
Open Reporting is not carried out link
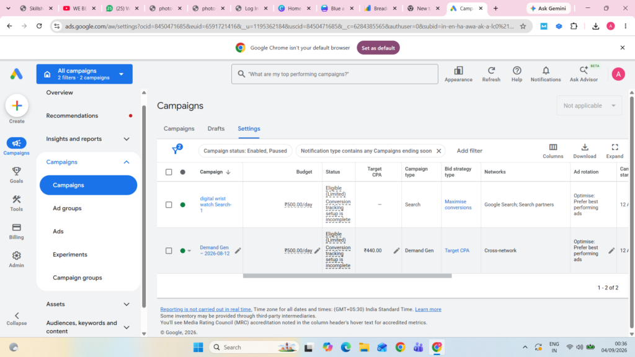[x=206, y=309]
